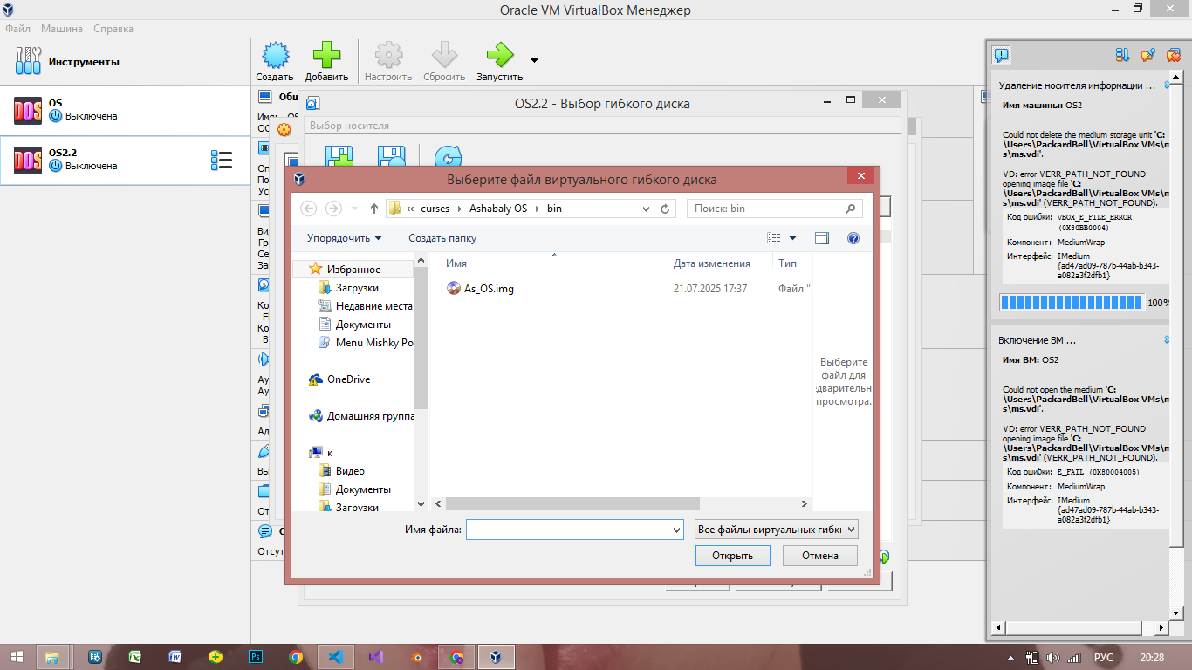Open Visual Studio Code from the taskbar

(x=336, y=657)
